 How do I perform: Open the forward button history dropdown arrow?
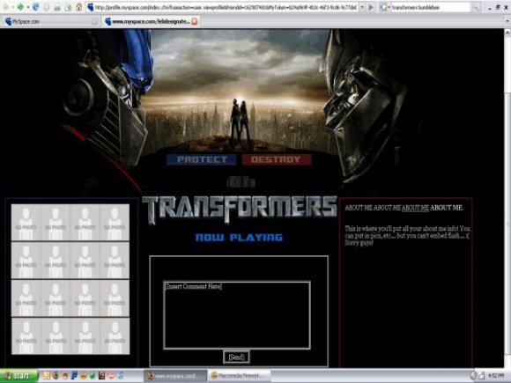pos(27,7)
